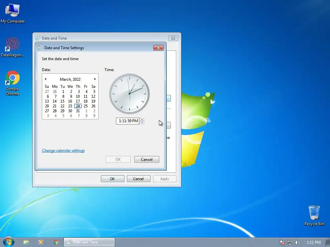This screenshot has width=330, height=247.
Task: Select March 31 in the calendar
Action: (78, 111)
